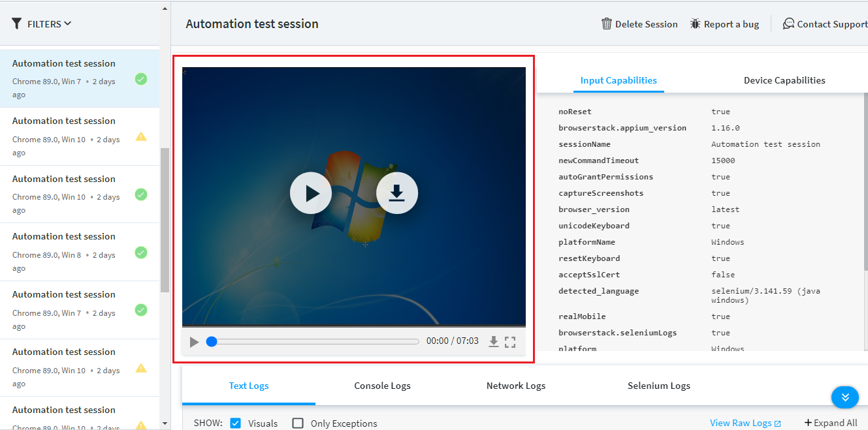Click the sidebar scrollbar down arrow

pyautogui.click(x=165, y=423)
